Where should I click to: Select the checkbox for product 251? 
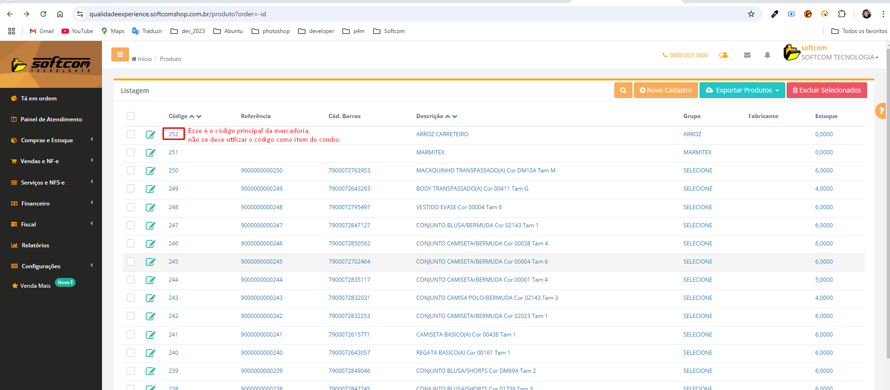[130, 152]
